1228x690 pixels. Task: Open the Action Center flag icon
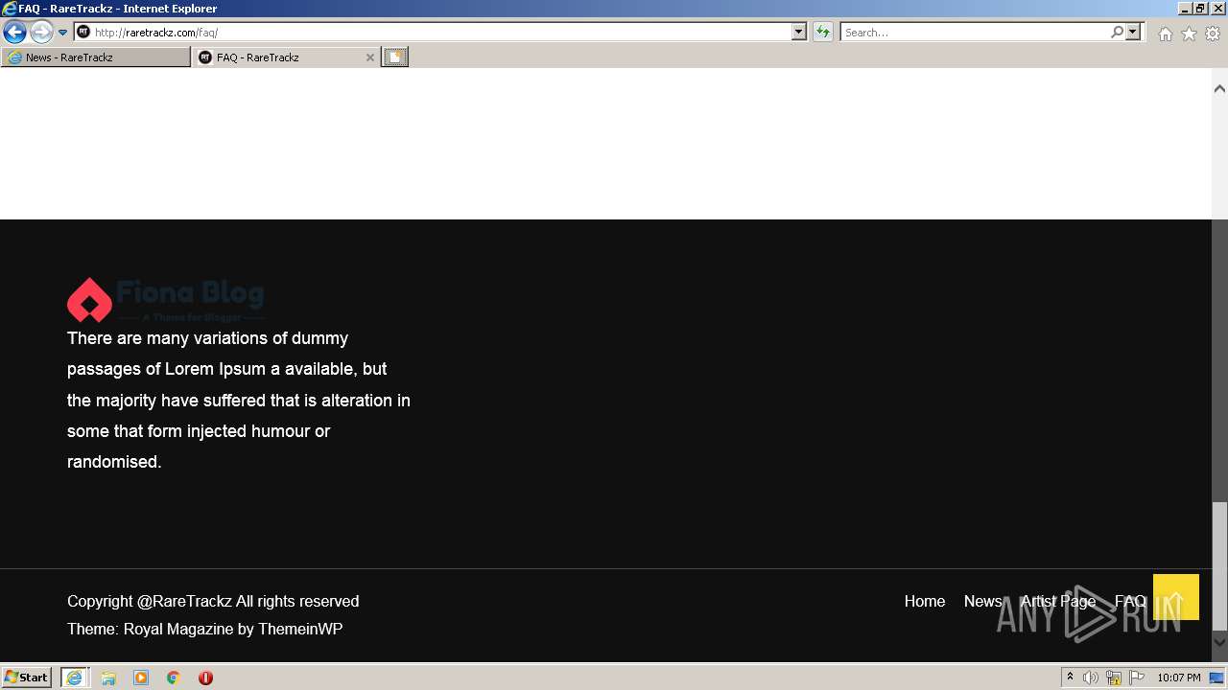(1137, 678)
